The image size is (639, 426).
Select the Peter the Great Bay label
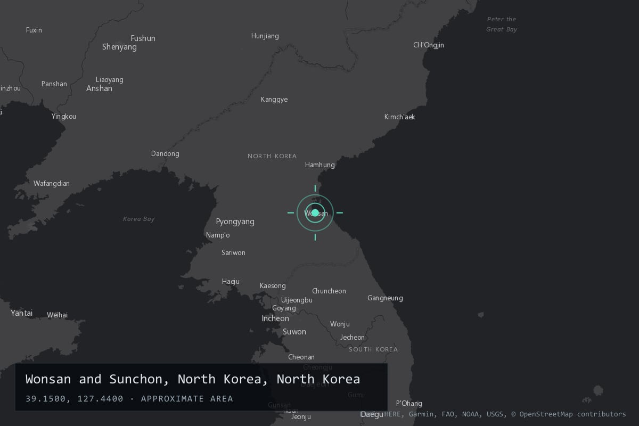pos(502,24)
